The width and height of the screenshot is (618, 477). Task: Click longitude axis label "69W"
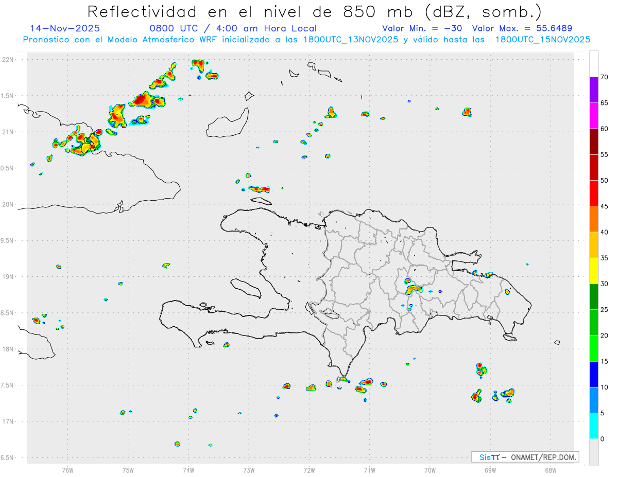click(x=490, y=470)
